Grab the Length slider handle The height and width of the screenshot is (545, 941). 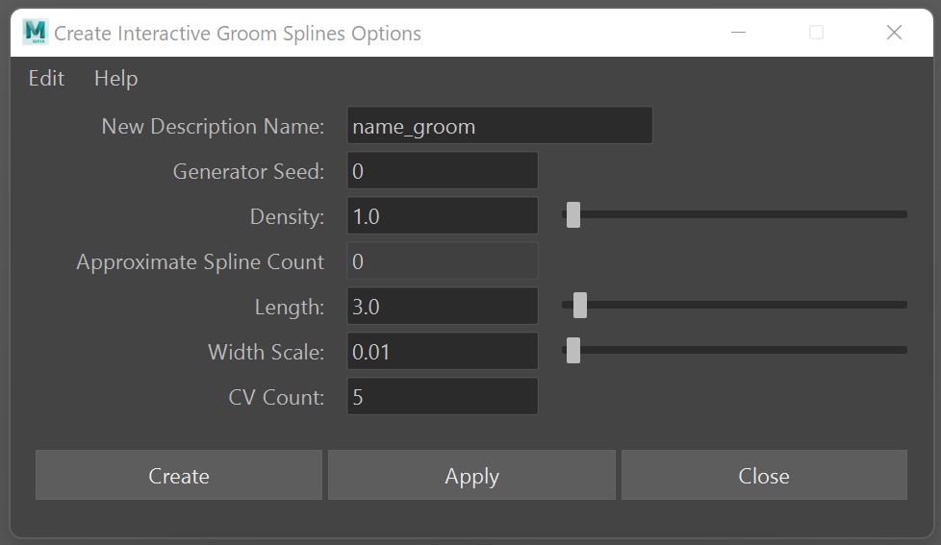(x=580, y=305)
